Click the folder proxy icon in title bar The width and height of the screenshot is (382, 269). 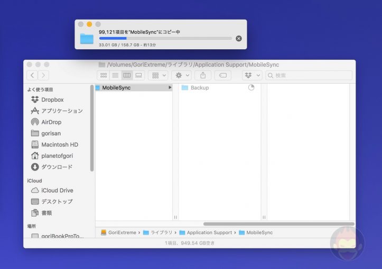[102, 65]
